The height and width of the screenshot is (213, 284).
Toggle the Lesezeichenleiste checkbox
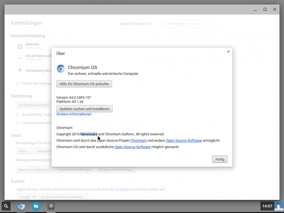coord(17,123)
